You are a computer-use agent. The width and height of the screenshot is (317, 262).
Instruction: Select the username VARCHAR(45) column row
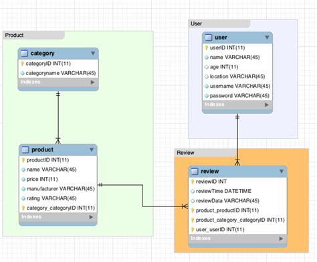pos(237,86)
